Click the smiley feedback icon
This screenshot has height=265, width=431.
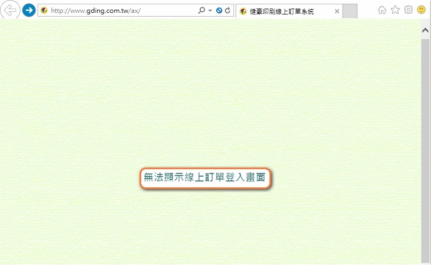pos(421,10)
